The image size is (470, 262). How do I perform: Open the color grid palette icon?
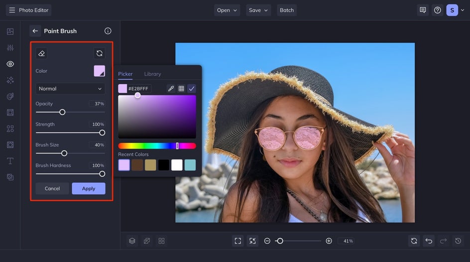pos(181,89)
